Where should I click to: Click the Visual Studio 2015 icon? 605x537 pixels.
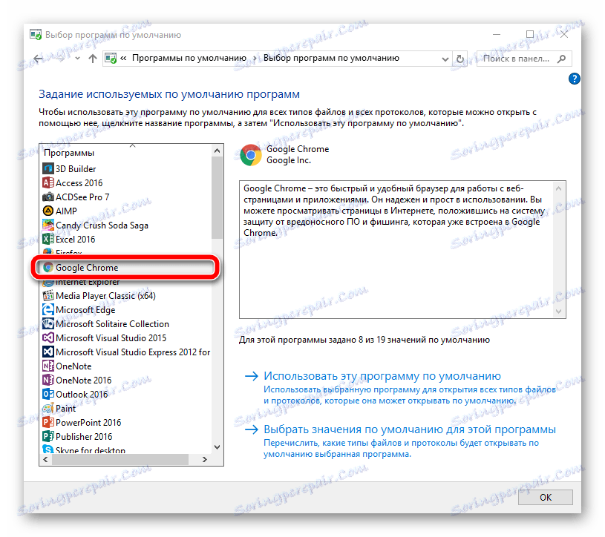click(x=48, y=337)
